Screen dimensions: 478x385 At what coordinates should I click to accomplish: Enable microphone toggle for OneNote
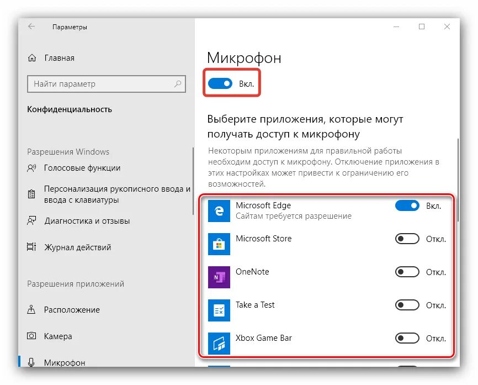(x=407, y=272)
